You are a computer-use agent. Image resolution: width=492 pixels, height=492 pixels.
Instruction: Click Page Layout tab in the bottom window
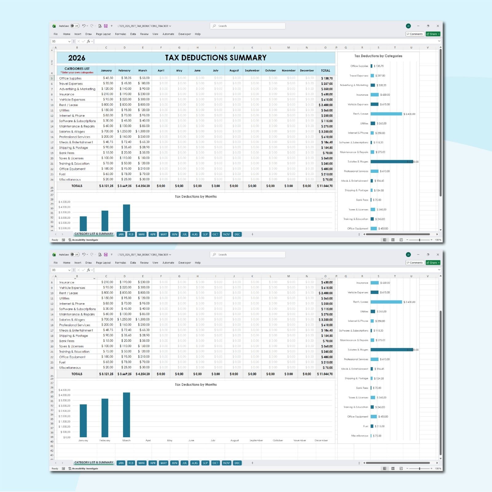click(103, 263)
